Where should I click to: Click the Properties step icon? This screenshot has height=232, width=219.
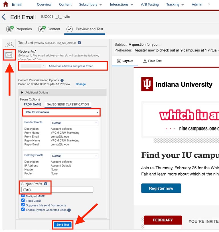click(10, 29)
